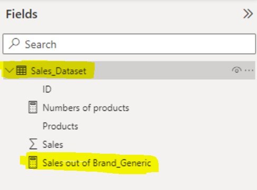Select Sales out of Brand_Generic measure
This screenshot has height=190, width=257.
point(97,163)
